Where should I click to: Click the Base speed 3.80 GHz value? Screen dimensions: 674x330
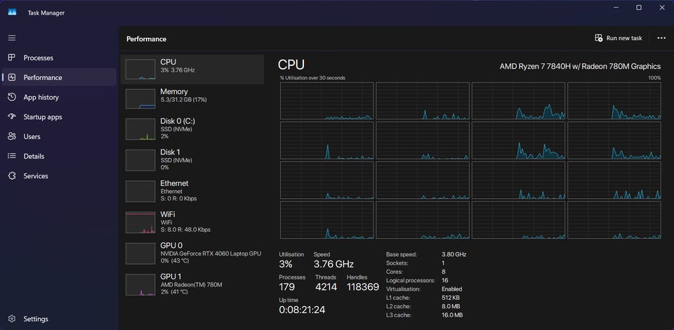[454, 254]
